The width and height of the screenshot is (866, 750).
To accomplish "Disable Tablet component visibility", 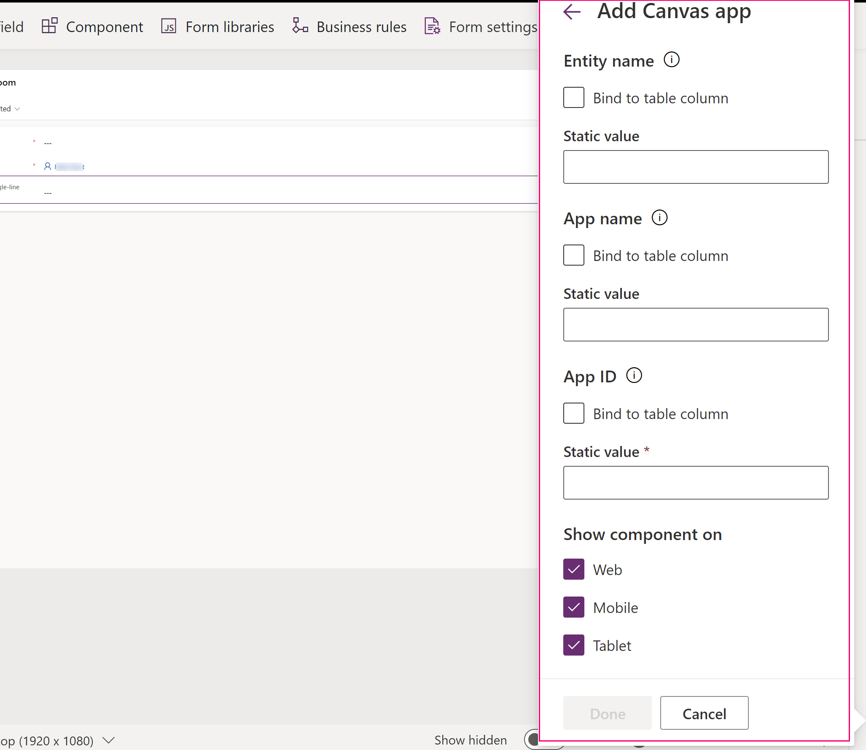I will pos(574,645).
